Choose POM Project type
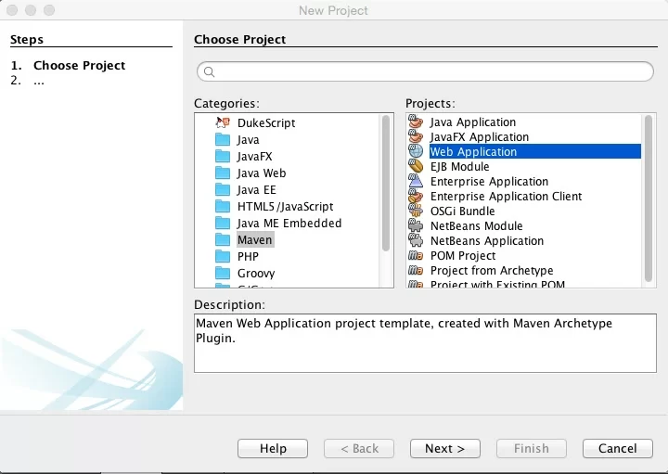The height and width of the screenshot is (474, 668). (463, 255)
